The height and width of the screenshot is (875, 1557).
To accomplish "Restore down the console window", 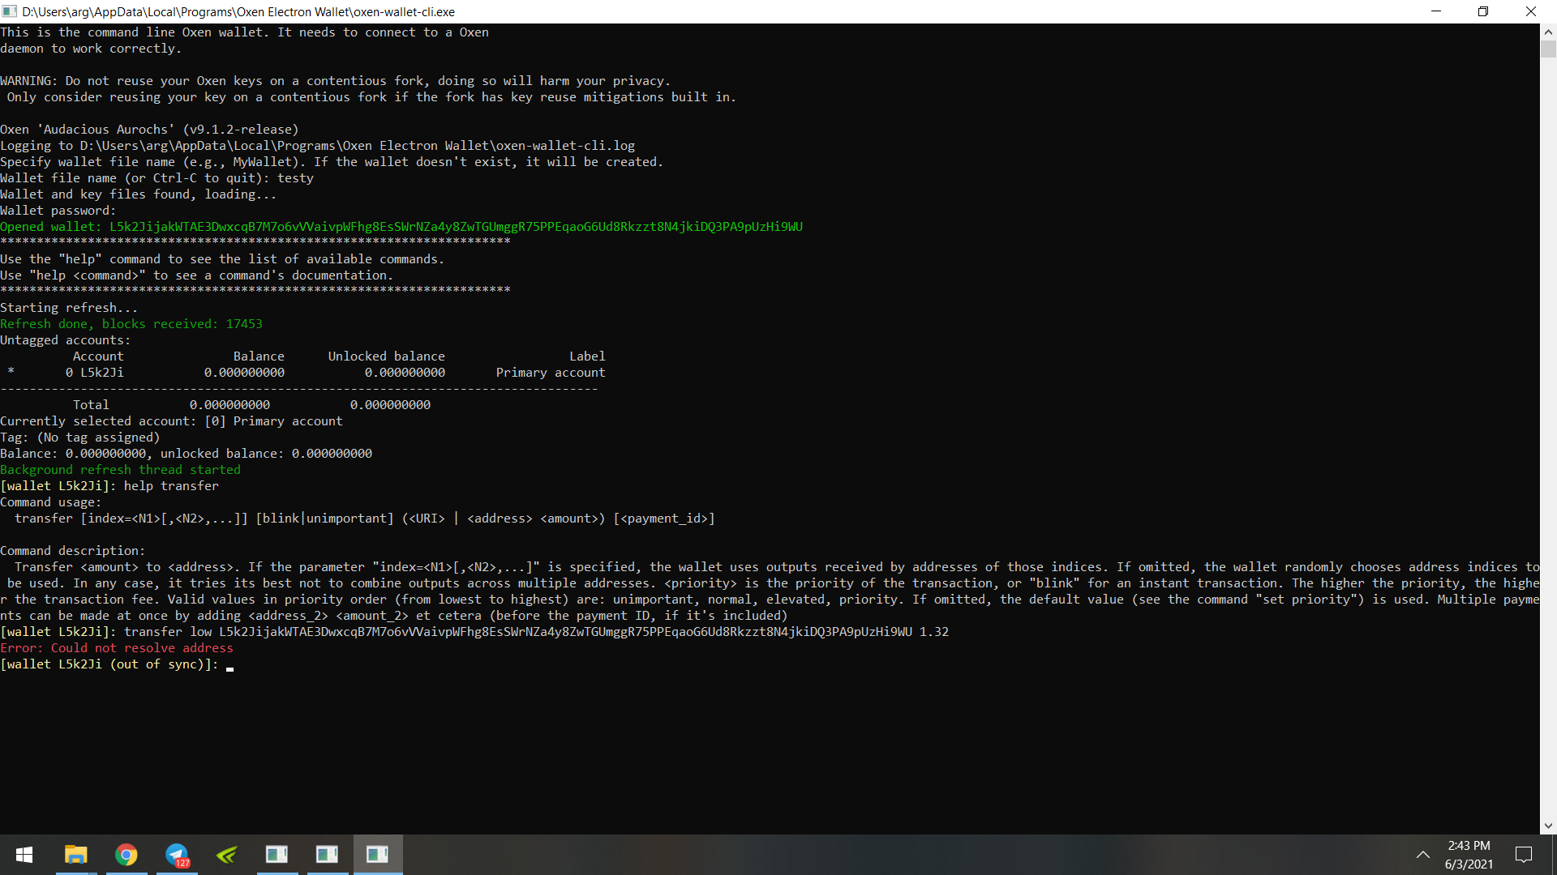I will pos(1483,11).
